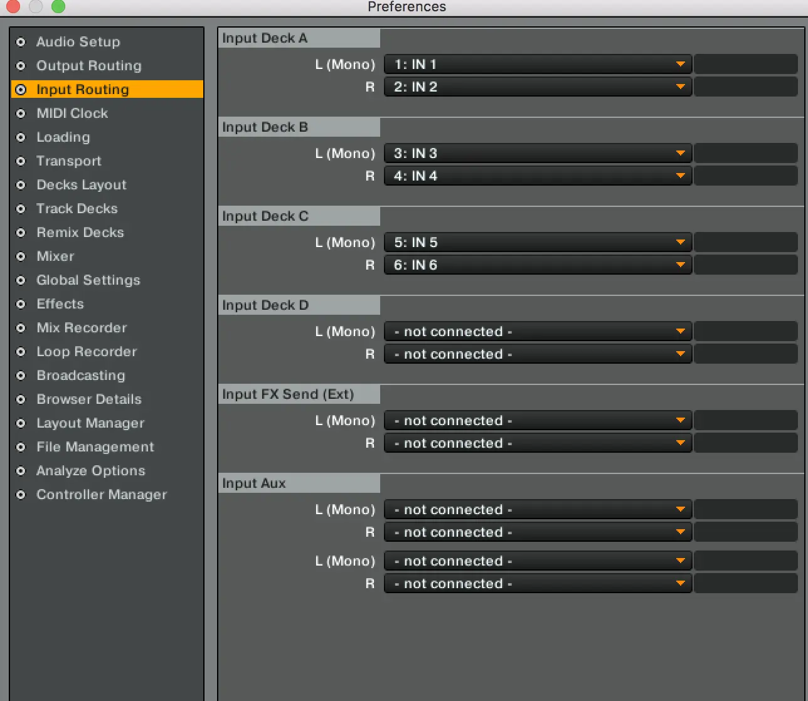
Task: Open File Management preferences
Action: 95,447
